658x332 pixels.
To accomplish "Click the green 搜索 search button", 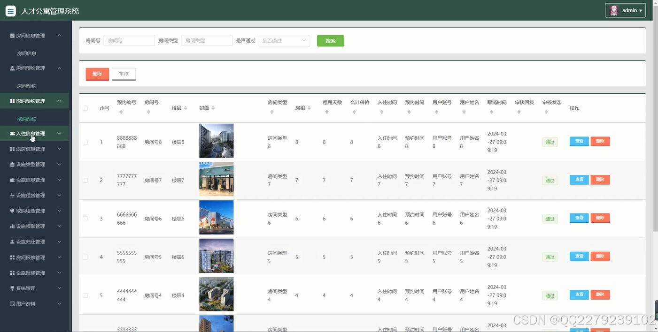I will pos(330,40).
